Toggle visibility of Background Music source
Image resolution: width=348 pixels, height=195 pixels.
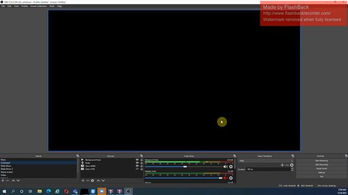click(x=137, y=160)
